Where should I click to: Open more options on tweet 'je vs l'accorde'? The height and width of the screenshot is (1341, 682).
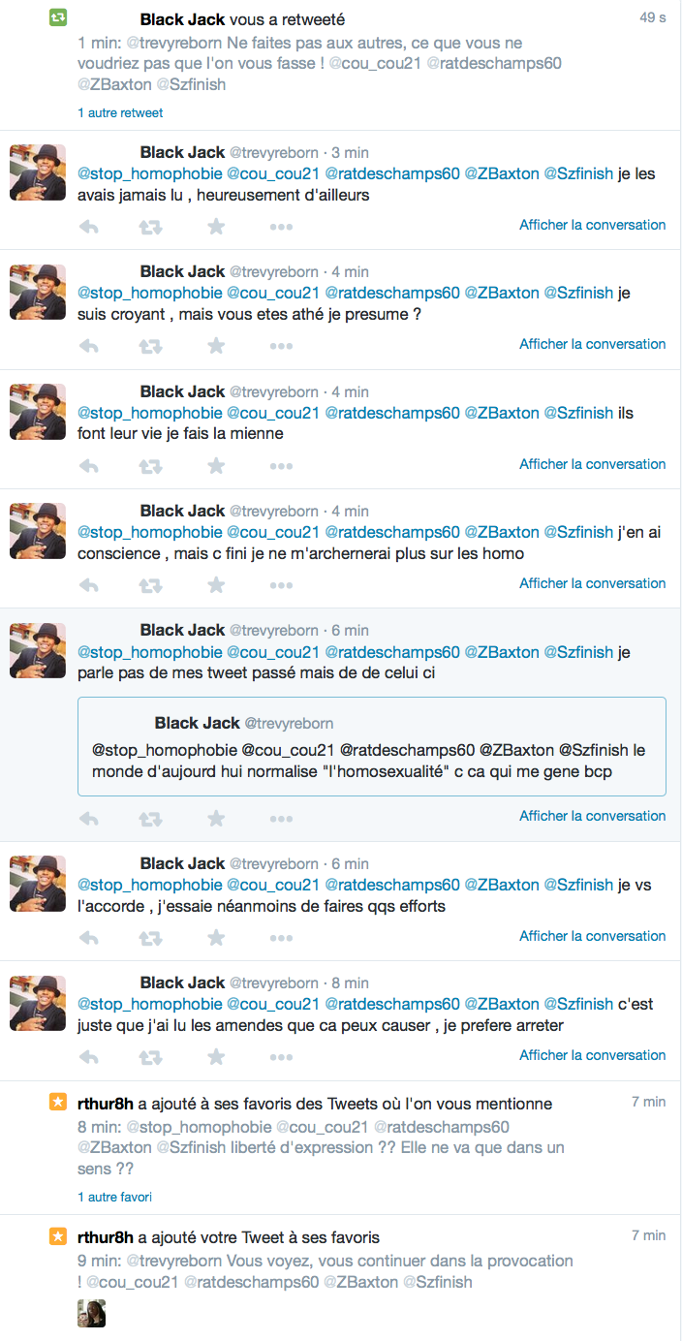pyautogui.click(x=281, y=938)
